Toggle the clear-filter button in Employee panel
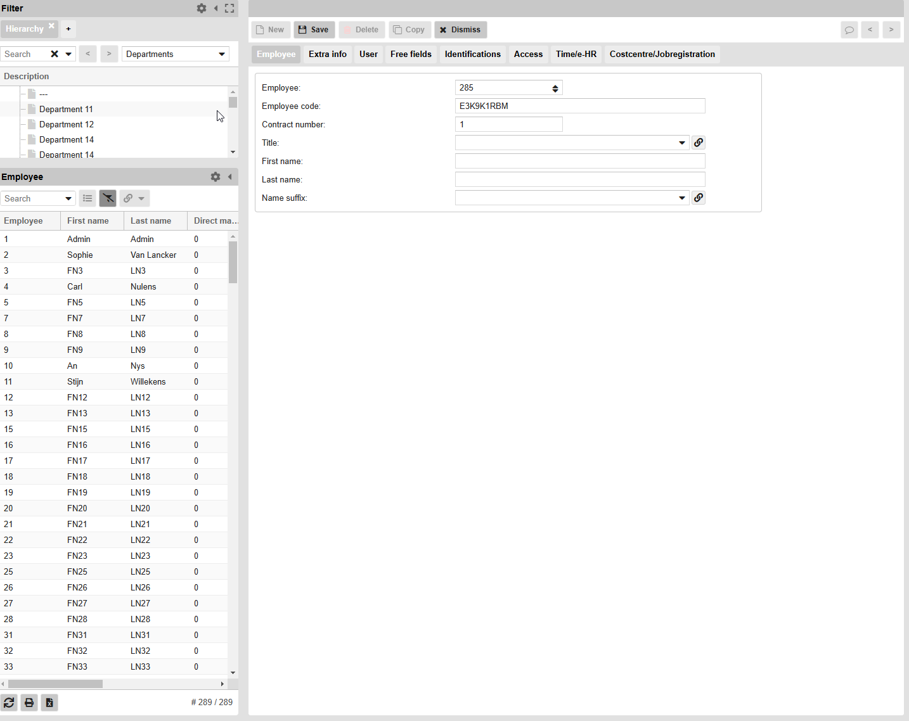909x721 pixels. tap(108, 198)
